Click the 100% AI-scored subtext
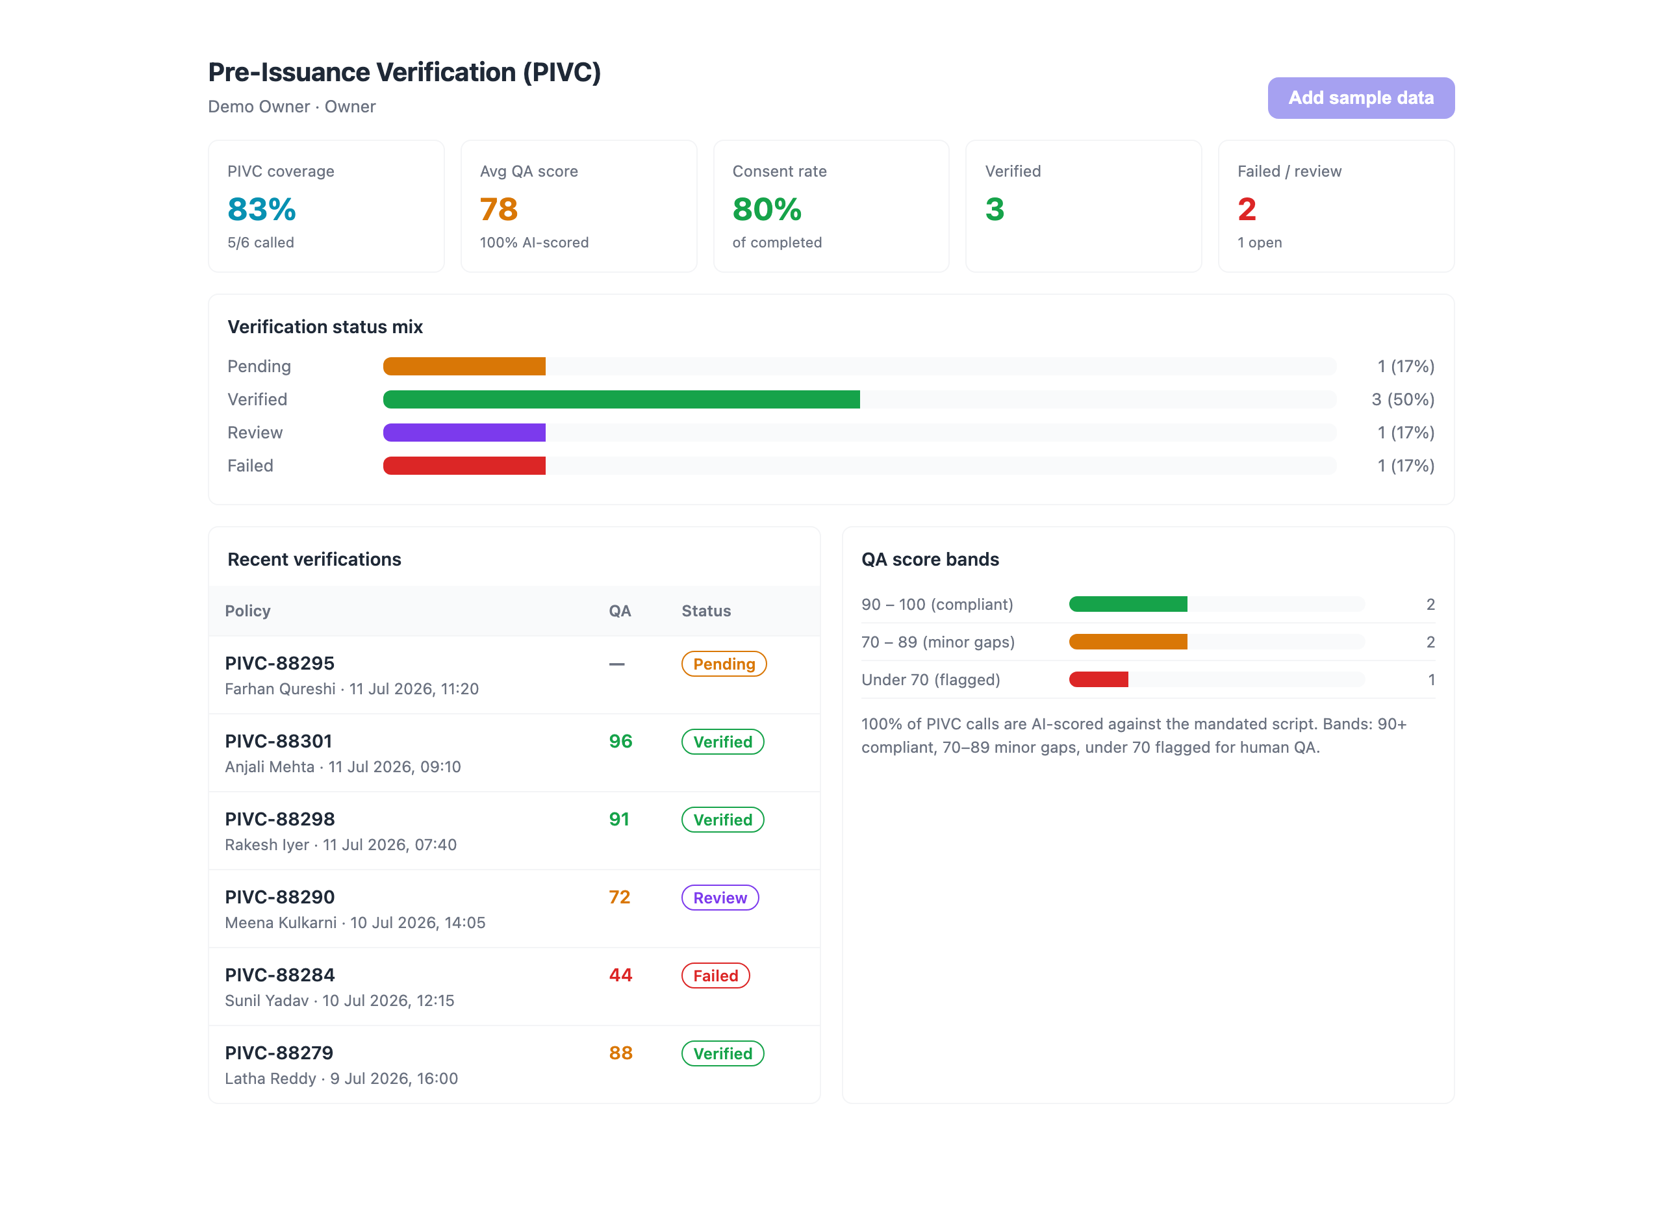This screenshot has width=1663, height=1221. [x=533, y=242]
